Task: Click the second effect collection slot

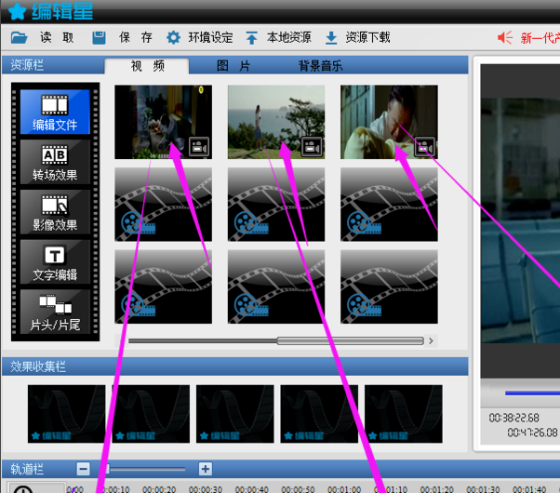Action: (151, 414)
